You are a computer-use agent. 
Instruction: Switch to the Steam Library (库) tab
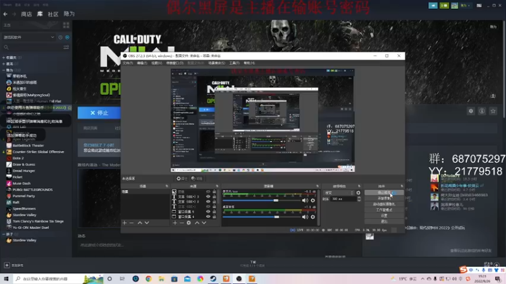pyautogui.click(x=40, y=14)
